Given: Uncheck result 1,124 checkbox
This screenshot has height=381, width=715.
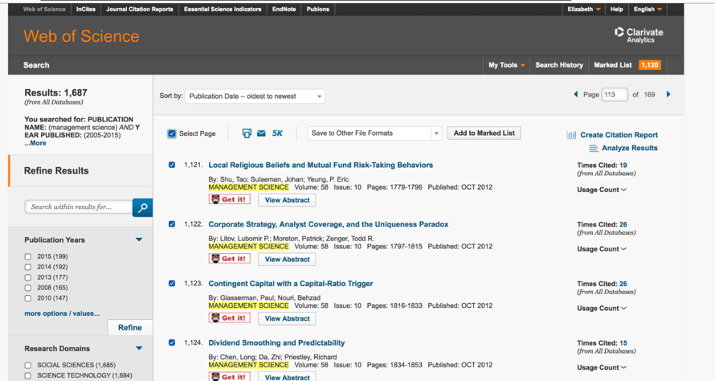Looking at the screenshot, I should (172, 342).
